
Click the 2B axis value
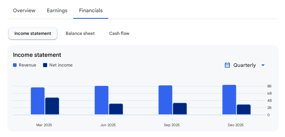coord(269,108)
